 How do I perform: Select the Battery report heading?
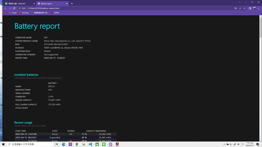tap(37, 26)
